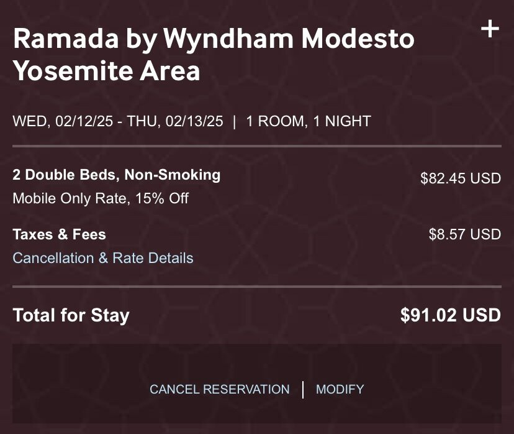Select the stay dates 02/12/25 - 02/13/25
The height and width of the screenshot is (434, 514).
[x=118, y=121]
